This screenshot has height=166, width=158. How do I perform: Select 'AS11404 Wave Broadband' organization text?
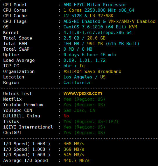(92, 71)
